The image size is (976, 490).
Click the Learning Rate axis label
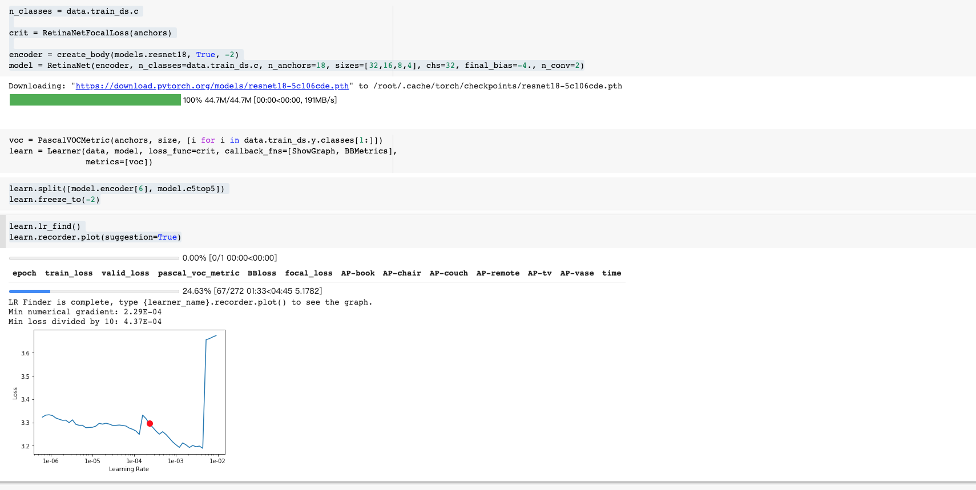[129, 469]
